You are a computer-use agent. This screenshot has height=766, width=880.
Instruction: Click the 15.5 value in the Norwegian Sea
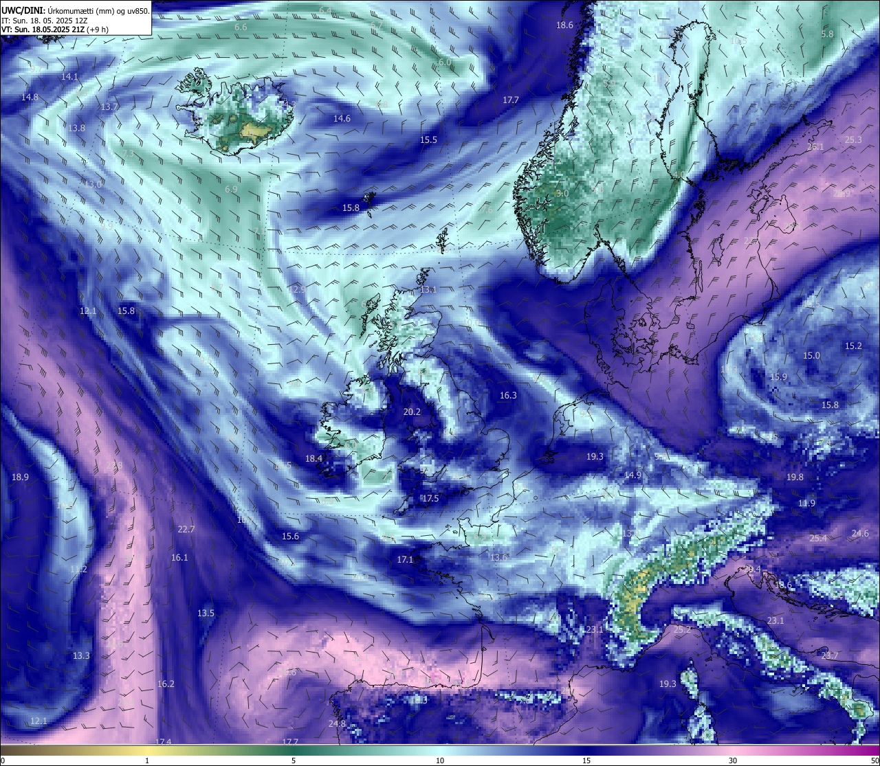[x=428, y=139]
